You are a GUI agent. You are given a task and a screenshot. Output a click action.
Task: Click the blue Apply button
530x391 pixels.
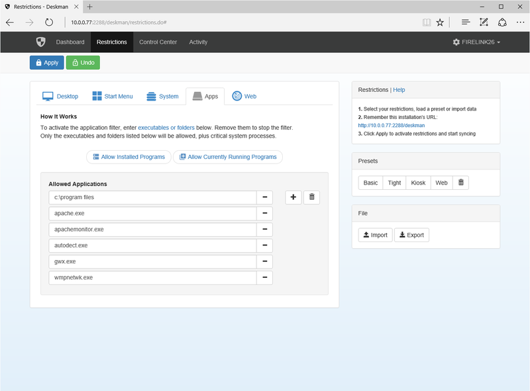coord(46,62)
